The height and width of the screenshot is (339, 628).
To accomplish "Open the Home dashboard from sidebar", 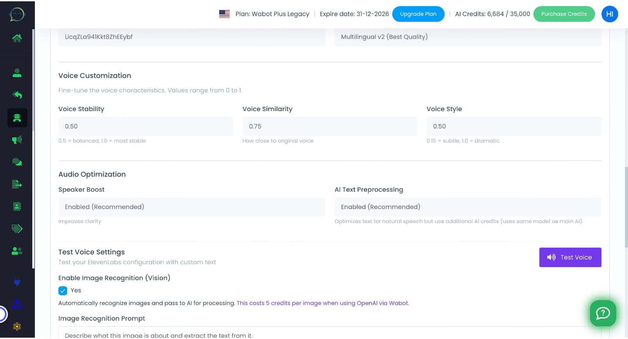I will tap(17, 38).
